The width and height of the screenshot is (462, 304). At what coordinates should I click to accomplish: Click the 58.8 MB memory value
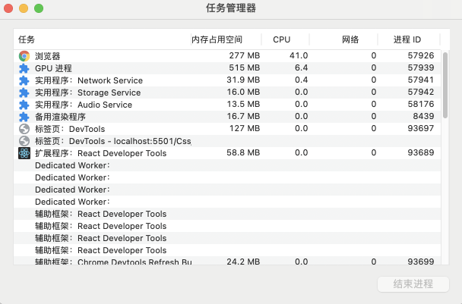[243, 152]
